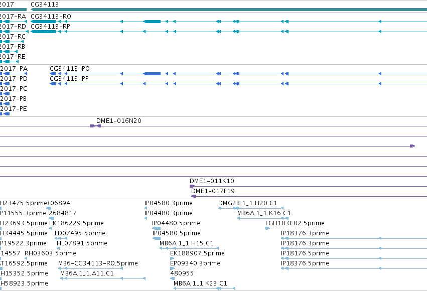
Task: Open transcript CG34113-RO
Action: point(51,17)
